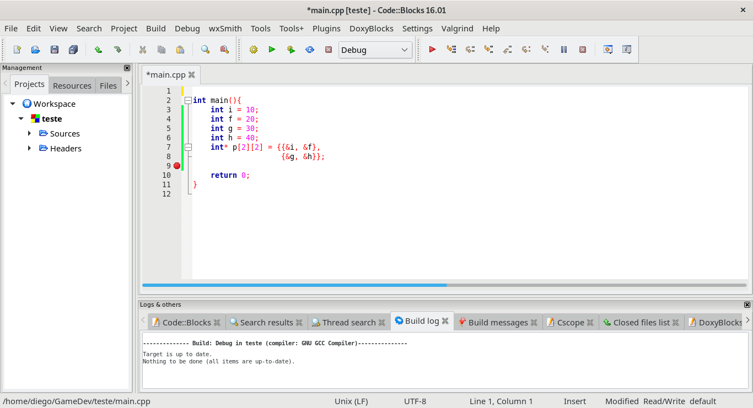This screenshot has height=408, width=753.
Task: Open the debugger Various info icon
Action: pyautogui.click(x=627, y=50)
